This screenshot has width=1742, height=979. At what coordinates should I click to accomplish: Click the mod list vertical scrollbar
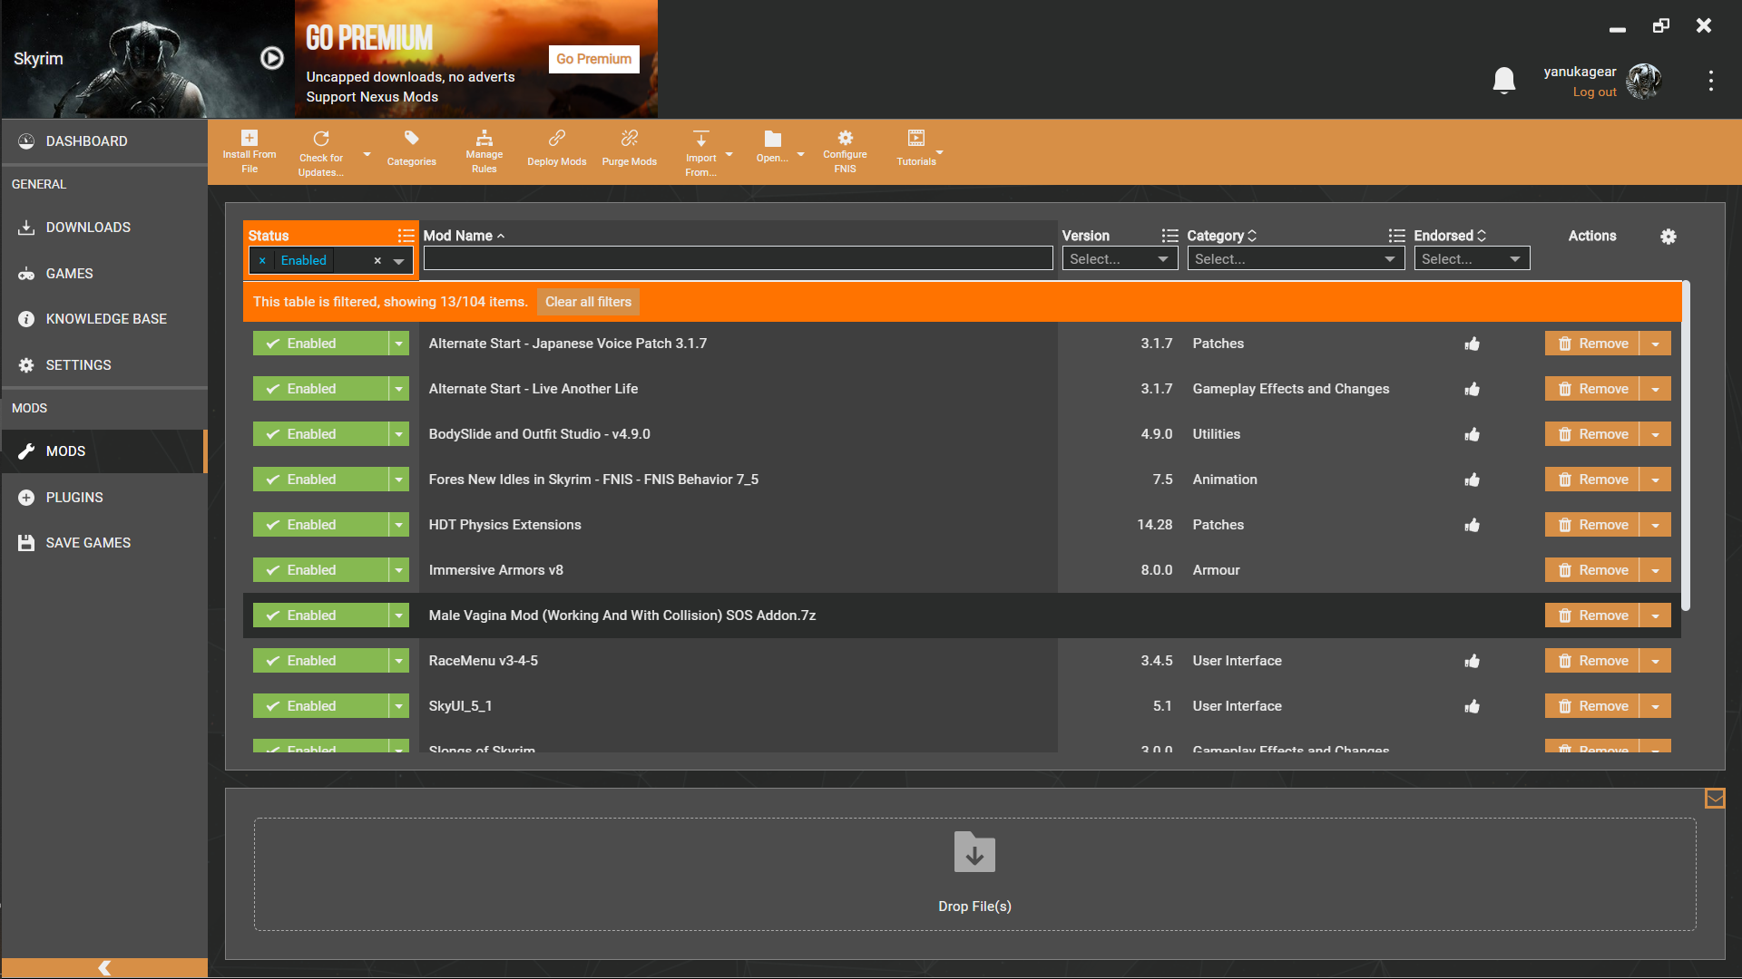point(1686,445)
